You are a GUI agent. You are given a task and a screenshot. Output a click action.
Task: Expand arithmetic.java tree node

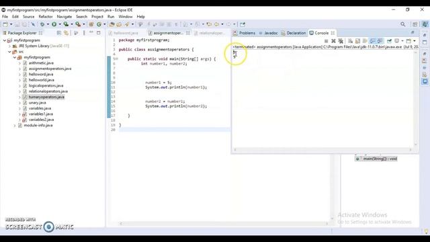[19, 63]
